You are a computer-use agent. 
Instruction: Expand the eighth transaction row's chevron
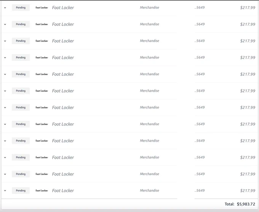click(5, 124)
